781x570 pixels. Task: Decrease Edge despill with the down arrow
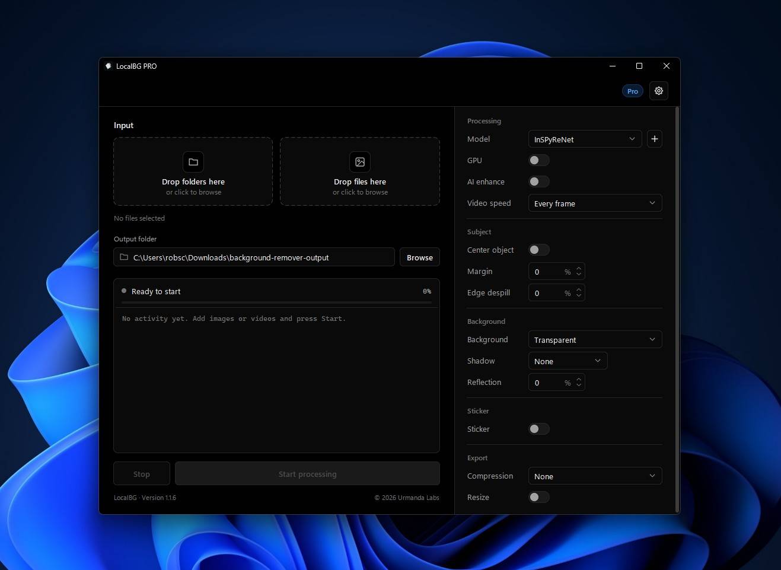click(579, 297)
